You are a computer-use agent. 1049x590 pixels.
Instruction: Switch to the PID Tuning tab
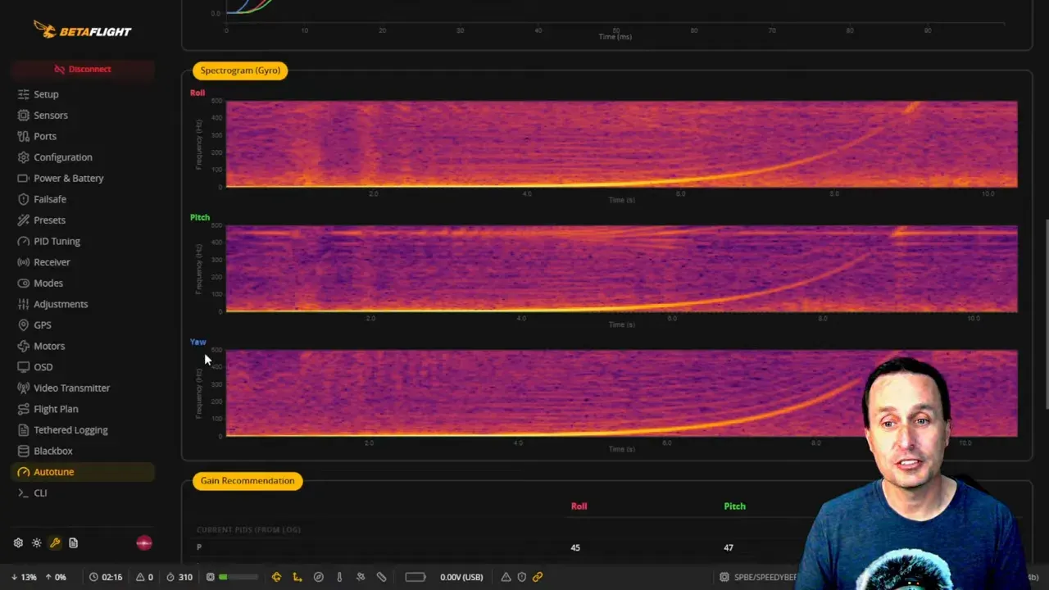pos(82,241)
